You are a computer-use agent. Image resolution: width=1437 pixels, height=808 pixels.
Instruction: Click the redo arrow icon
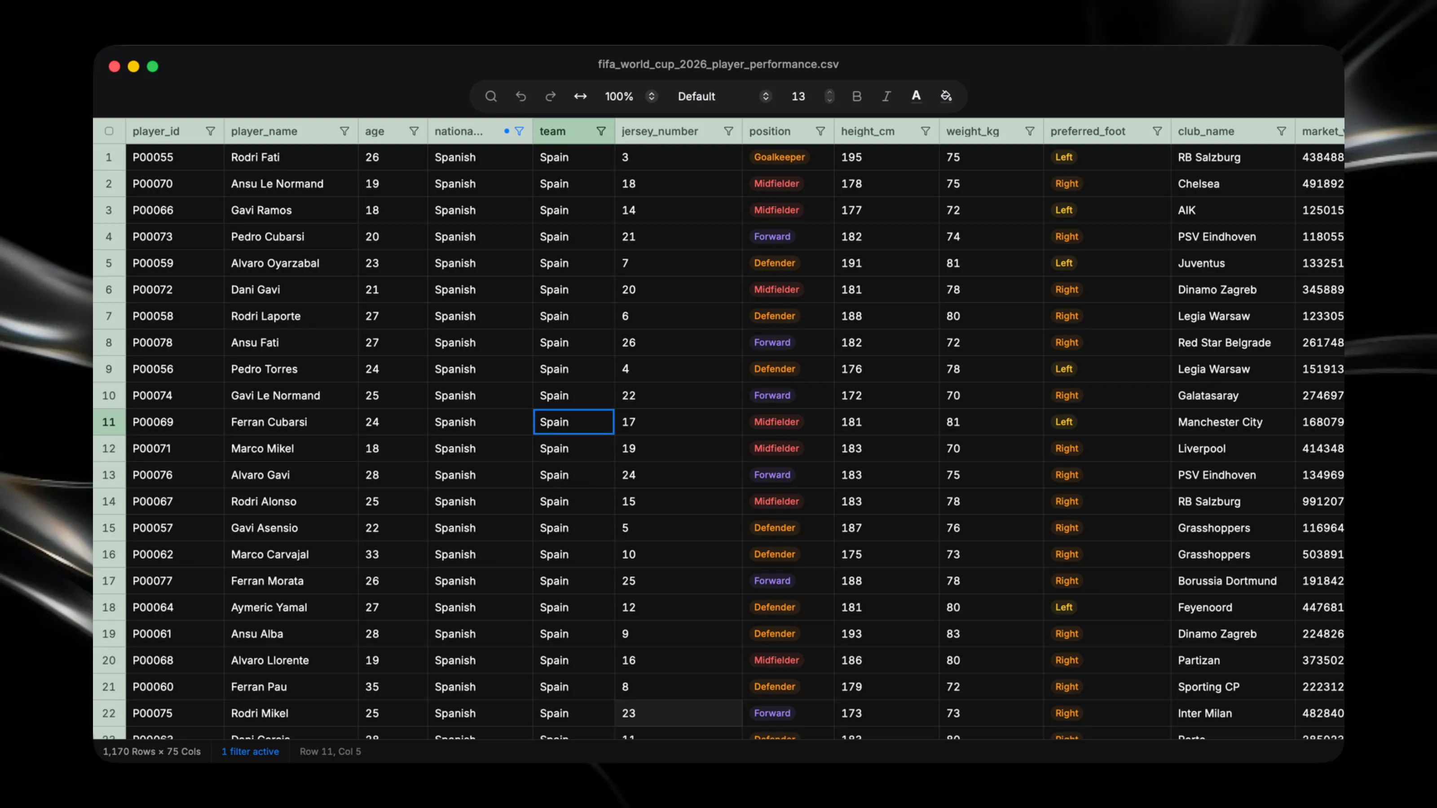pos(550,97)
